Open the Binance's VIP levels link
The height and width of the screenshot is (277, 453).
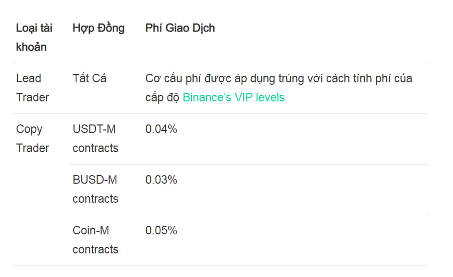tap(233, 97)
